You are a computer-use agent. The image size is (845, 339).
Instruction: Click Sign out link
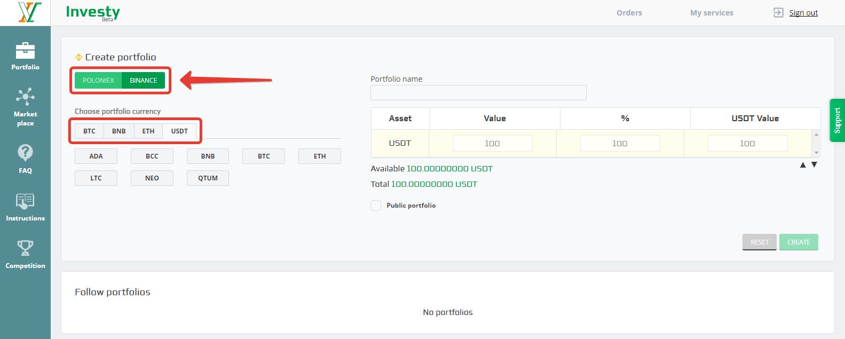click(803, 13)
